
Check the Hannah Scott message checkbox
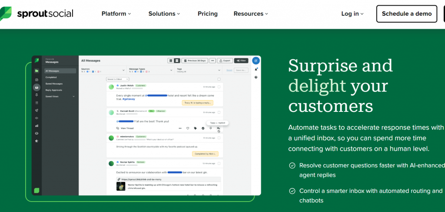pos(219,112)
